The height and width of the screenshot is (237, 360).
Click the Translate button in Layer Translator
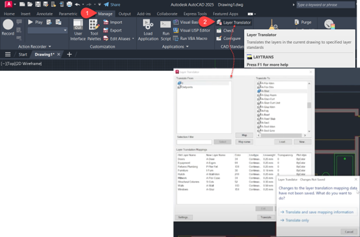[266, 217]
